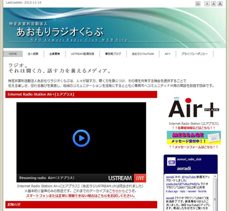Viewport: 229px width, 211px height.
Task: Click the aomori_radio_club Twitter avatar
Action: click(171, 162)
